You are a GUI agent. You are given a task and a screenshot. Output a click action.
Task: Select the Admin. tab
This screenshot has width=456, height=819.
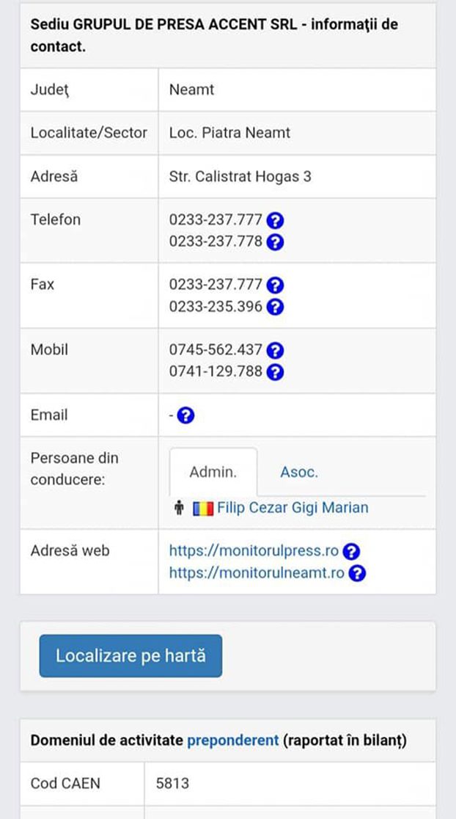(x=213, y=471)
